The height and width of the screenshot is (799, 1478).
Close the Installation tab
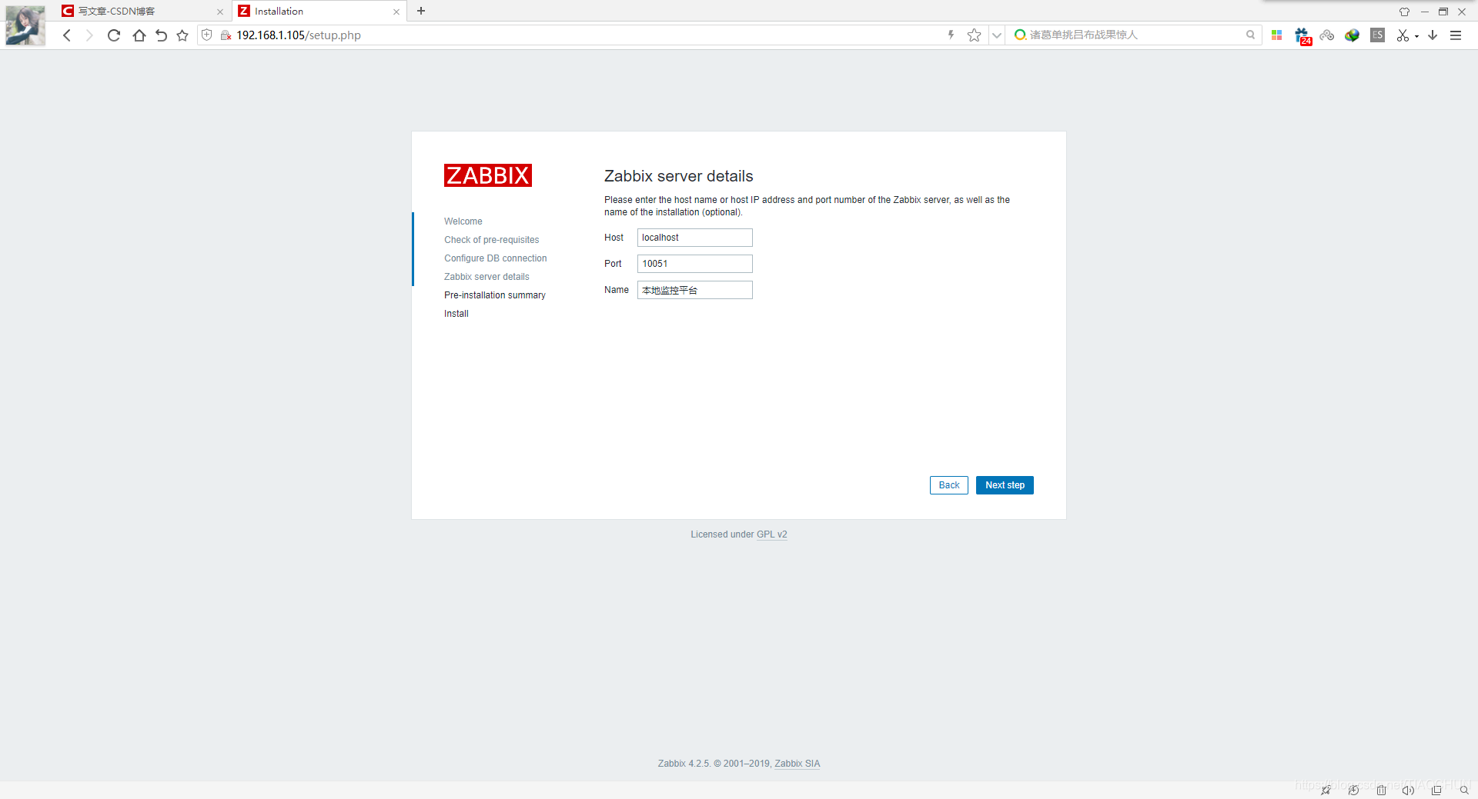pyautogui.click(x=396, y=12)
